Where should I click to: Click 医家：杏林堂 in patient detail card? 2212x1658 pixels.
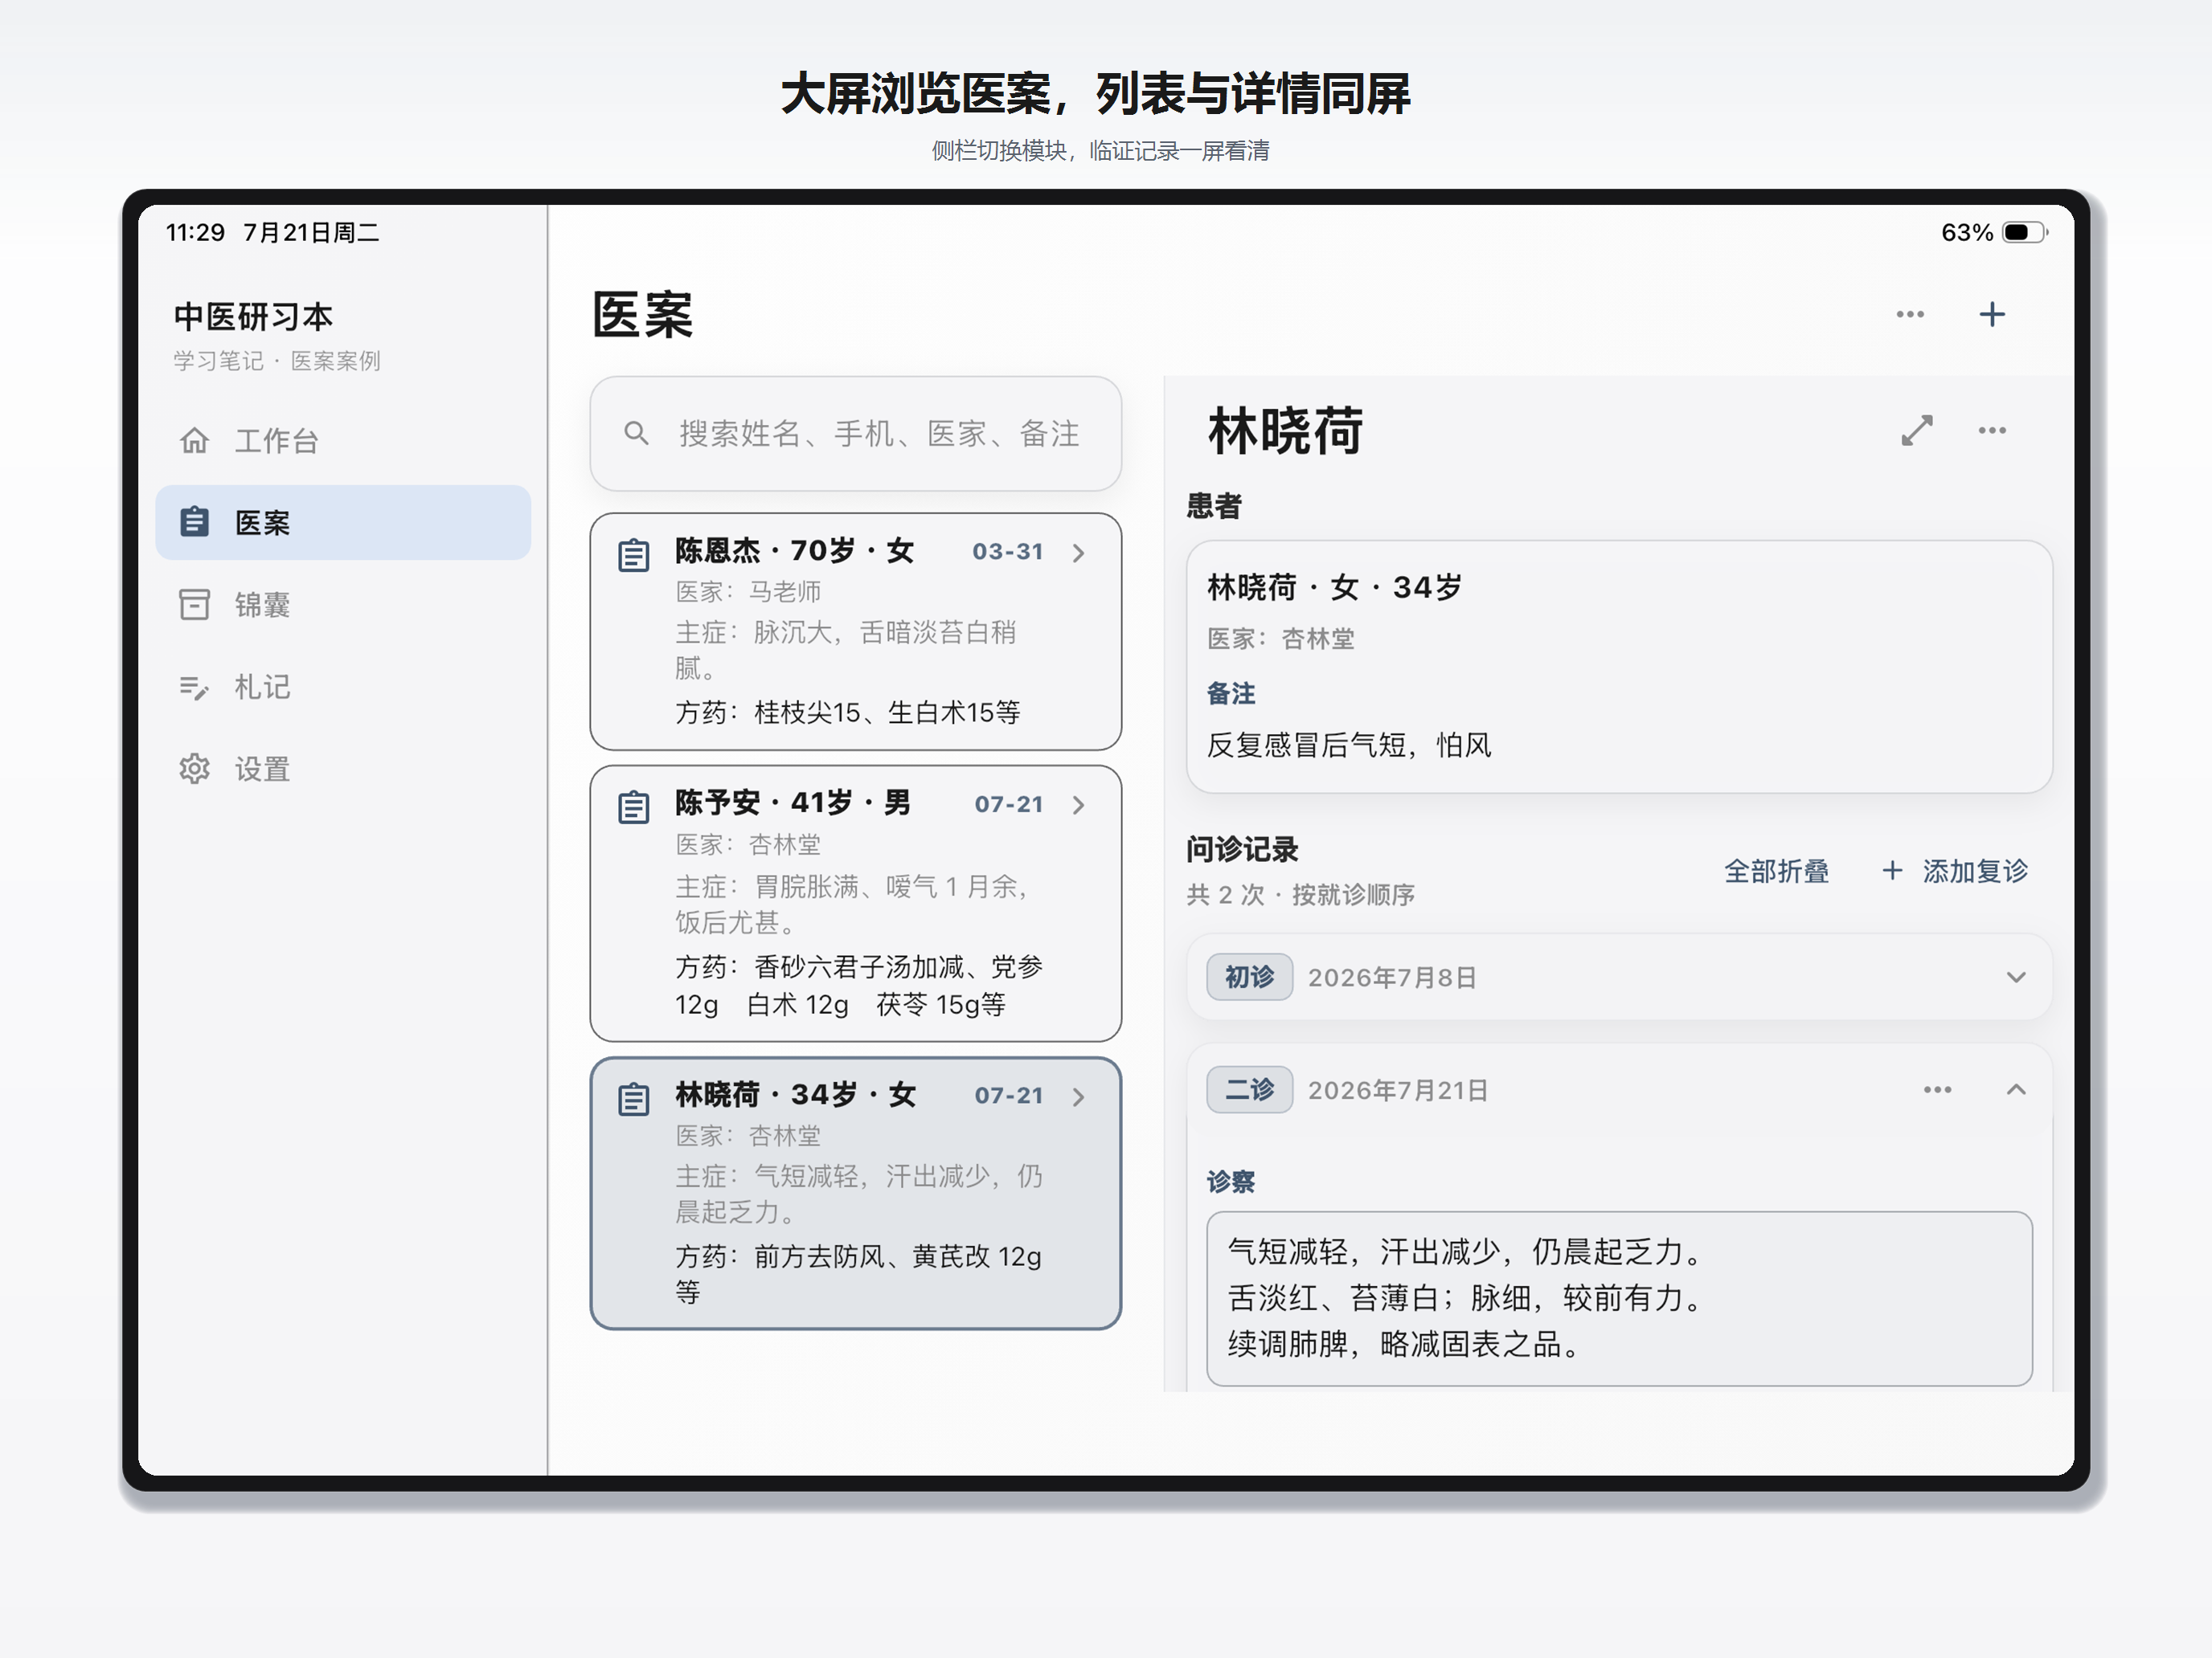[1281, 639]
